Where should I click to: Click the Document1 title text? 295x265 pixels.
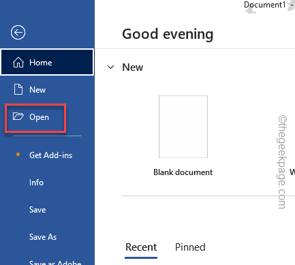[x=265, y=5]
